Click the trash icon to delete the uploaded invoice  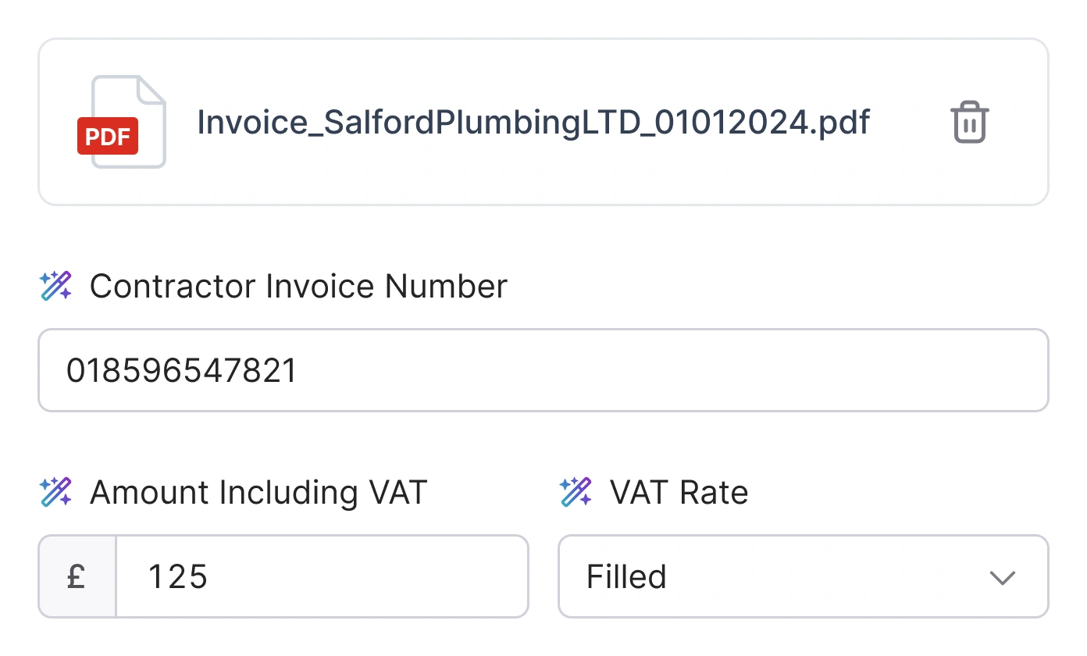[969, 123]
